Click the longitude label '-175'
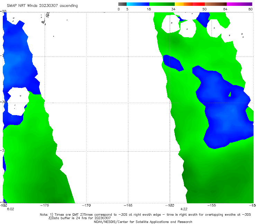The image size is (256, 224). pos(45,205)
